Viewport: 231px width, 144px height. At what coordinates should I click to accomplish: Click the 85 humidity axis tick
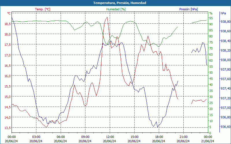[211, 30]
